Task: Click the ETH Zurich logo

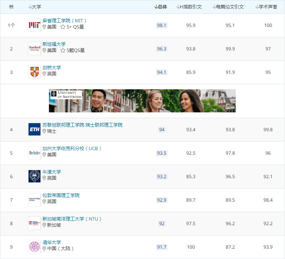Action: pos(34,130)
